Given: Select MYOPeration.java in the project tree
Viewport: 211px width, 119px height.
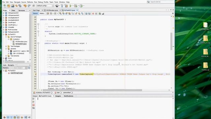Looking at the screenshot, I should [x=21, y=42].
